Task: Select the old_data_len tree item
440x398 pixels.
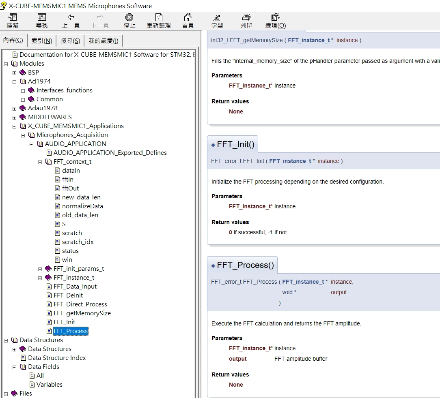Action: tap(80, 215)
